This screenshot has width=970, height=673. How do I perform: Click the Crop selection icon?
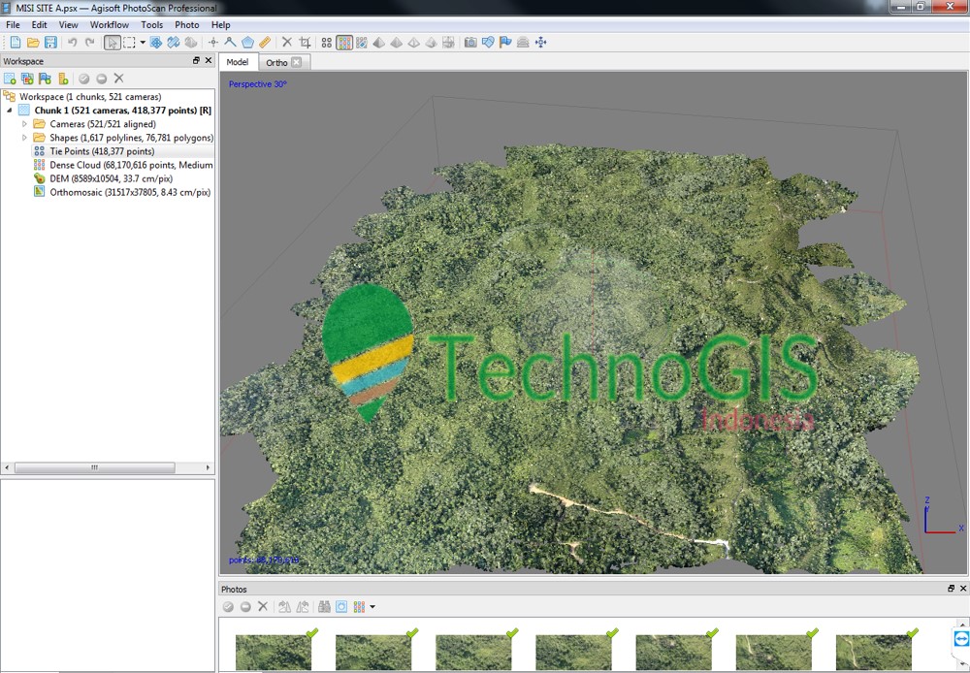(305, 42)
